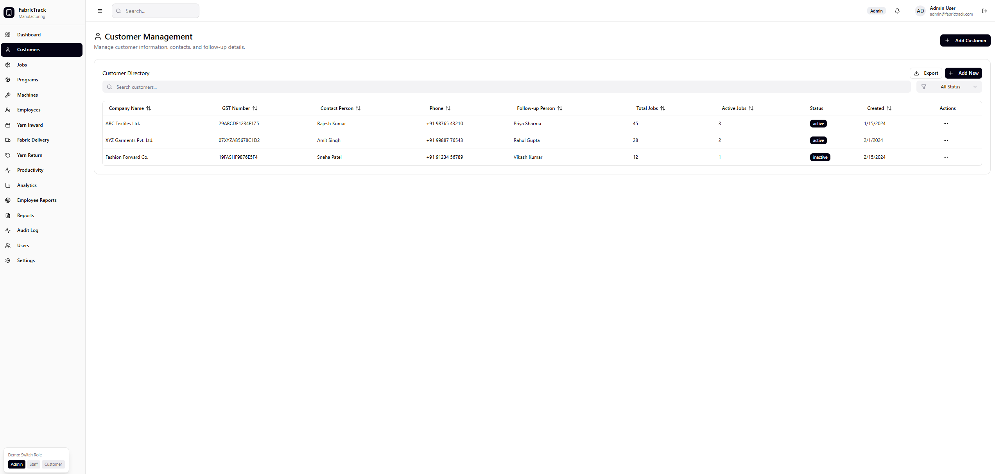This screenshot has width=995, height=474.
Task: Open actions menu for ABC Textiles Ltd.
Action: point(946,124)
